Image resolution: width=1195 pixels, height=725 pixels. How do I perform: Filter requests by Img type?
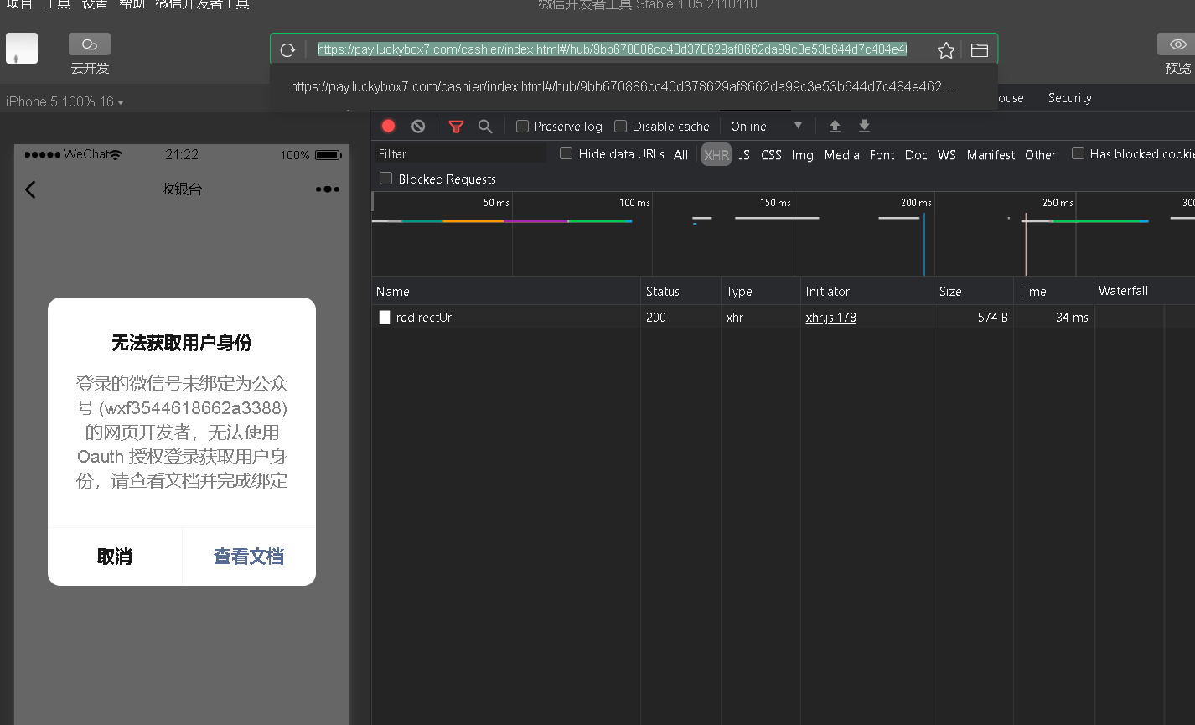point(802,155)
